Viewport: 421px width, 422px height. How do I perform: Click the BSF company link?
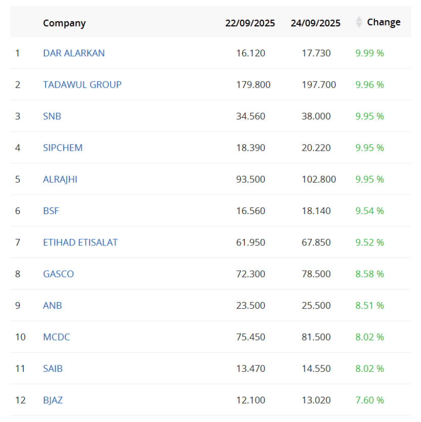[51, 211]
